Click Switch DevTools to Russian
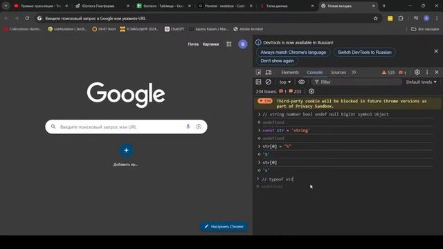The height and width of the screenshot is (249, 443). 365,53
